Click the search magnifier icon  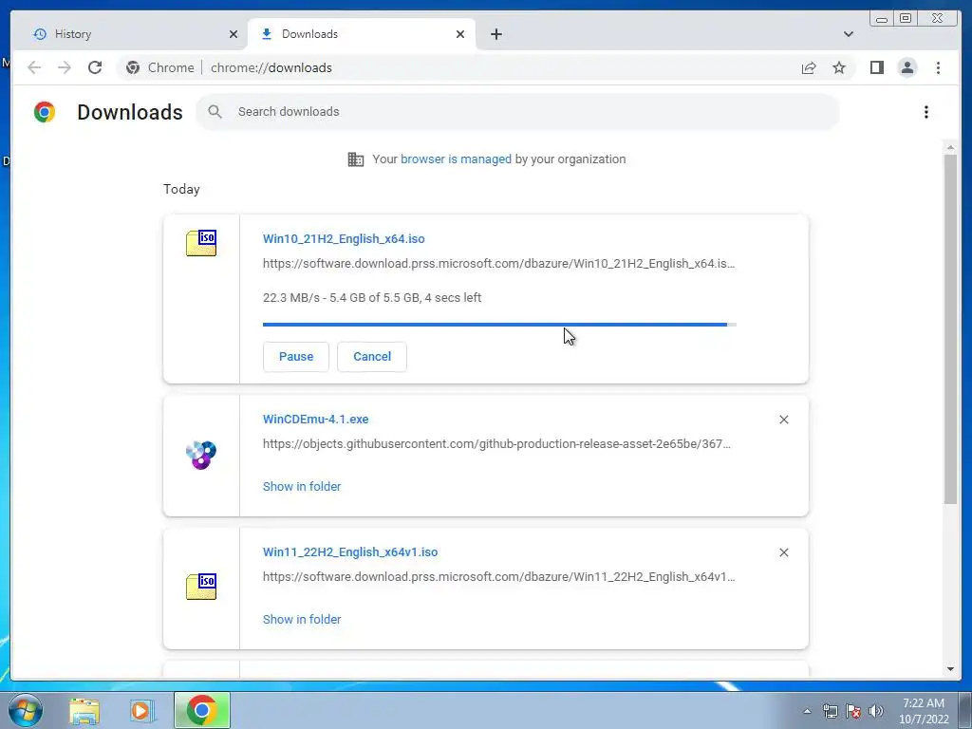215,112
